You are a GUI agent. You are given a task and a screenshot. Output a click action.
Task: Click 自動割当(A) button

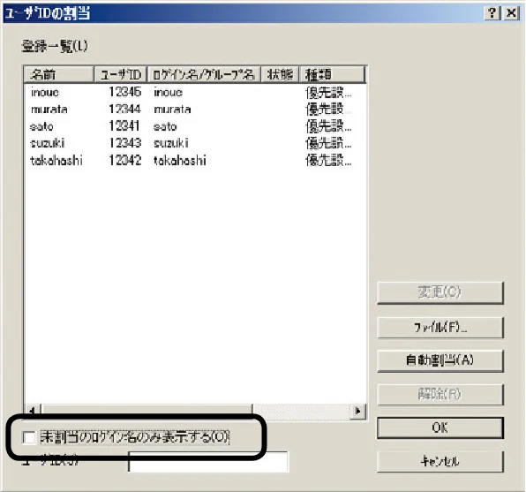coord(440,360)
